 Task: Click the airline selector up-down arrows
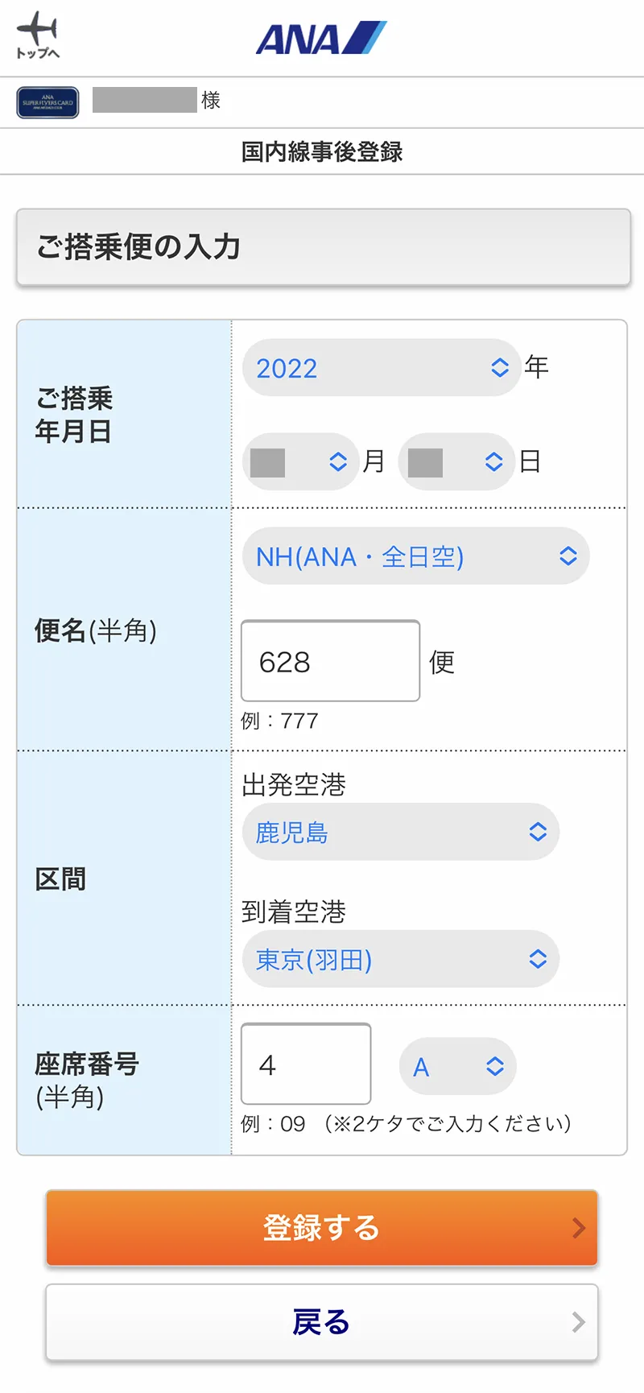point(568,556)
